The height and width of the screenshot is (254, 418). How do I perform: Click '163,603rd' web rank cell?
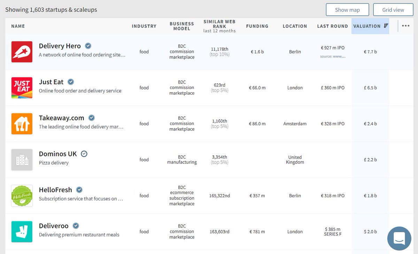click(220, 232)
